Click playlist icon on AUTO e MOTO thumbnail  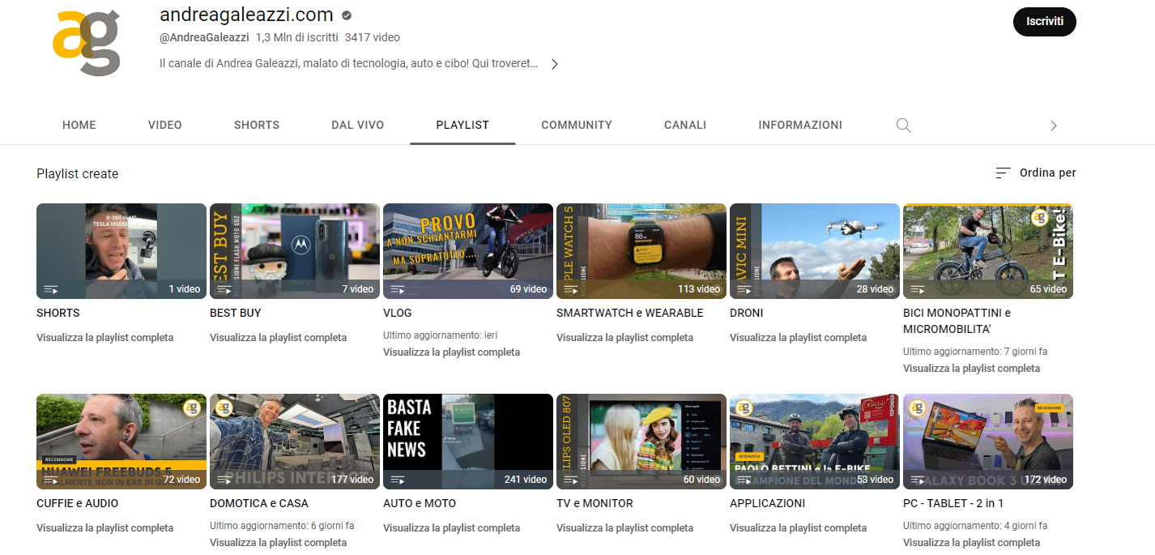pos(397,480)
